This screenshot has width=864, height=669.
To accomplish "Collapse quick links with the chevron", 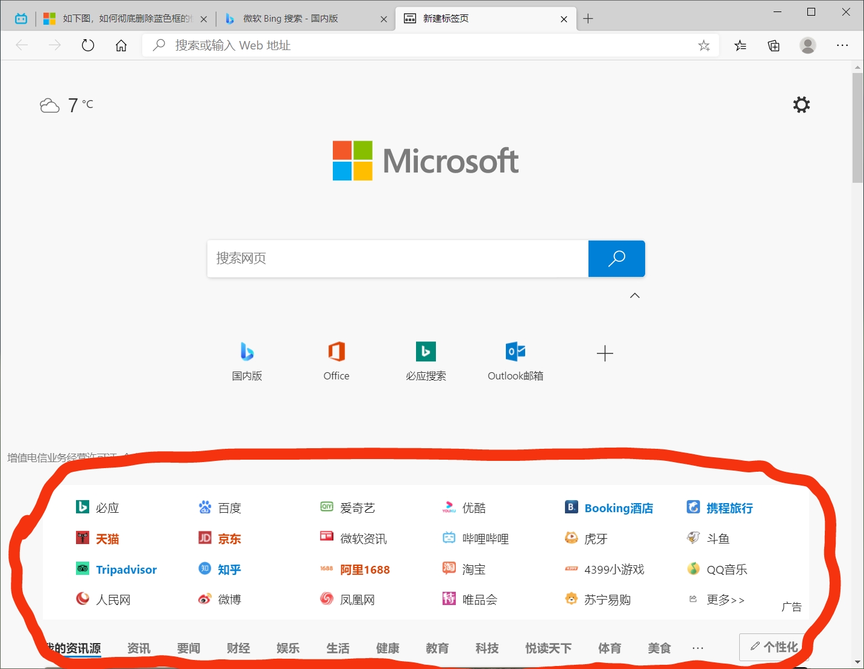I will click(635, 296).
